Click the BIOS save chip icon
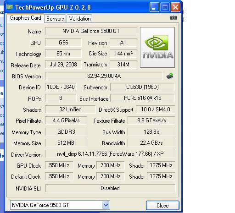The width and height of the screenshot is (235, 213). [x=170, y=76]
